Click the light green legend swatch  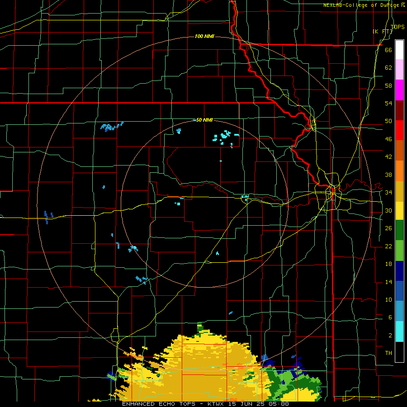point(399,250)
